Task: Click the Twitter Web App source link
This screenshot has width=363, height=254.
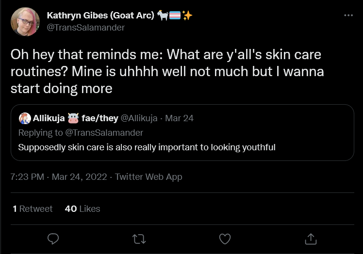Action: click(x=148, y=177)
